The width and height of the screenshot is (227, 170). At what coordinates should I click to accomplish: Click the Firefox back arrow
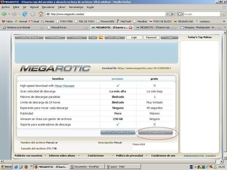point(4,14)
